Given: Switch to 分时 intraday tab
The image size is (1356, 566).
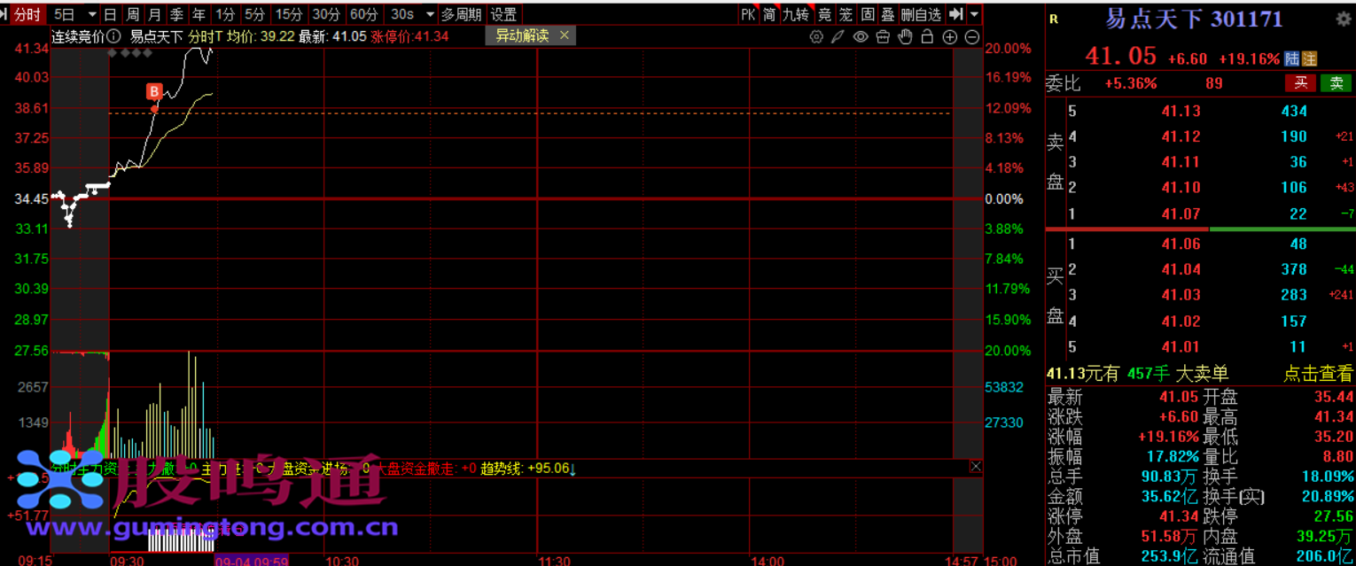Looking at the screenshot, I should [27, 14].
